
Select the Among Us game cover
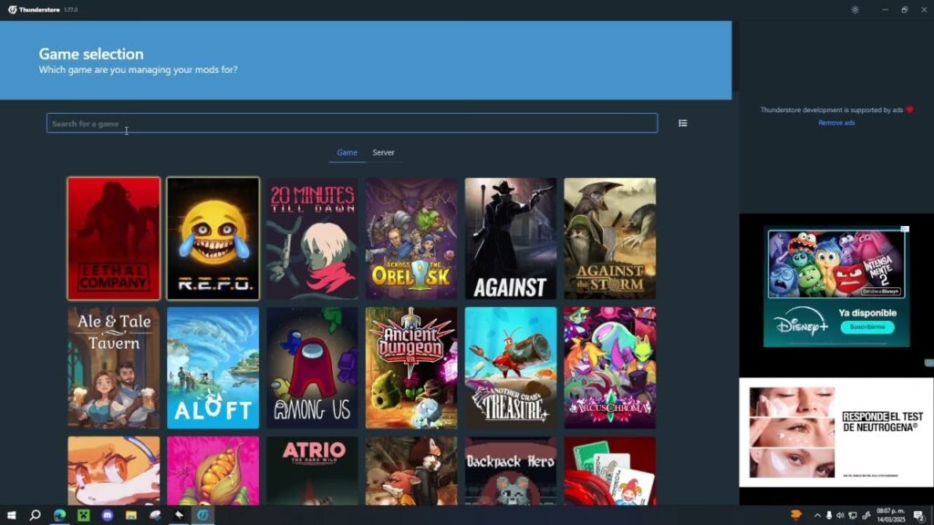[312, 368]
